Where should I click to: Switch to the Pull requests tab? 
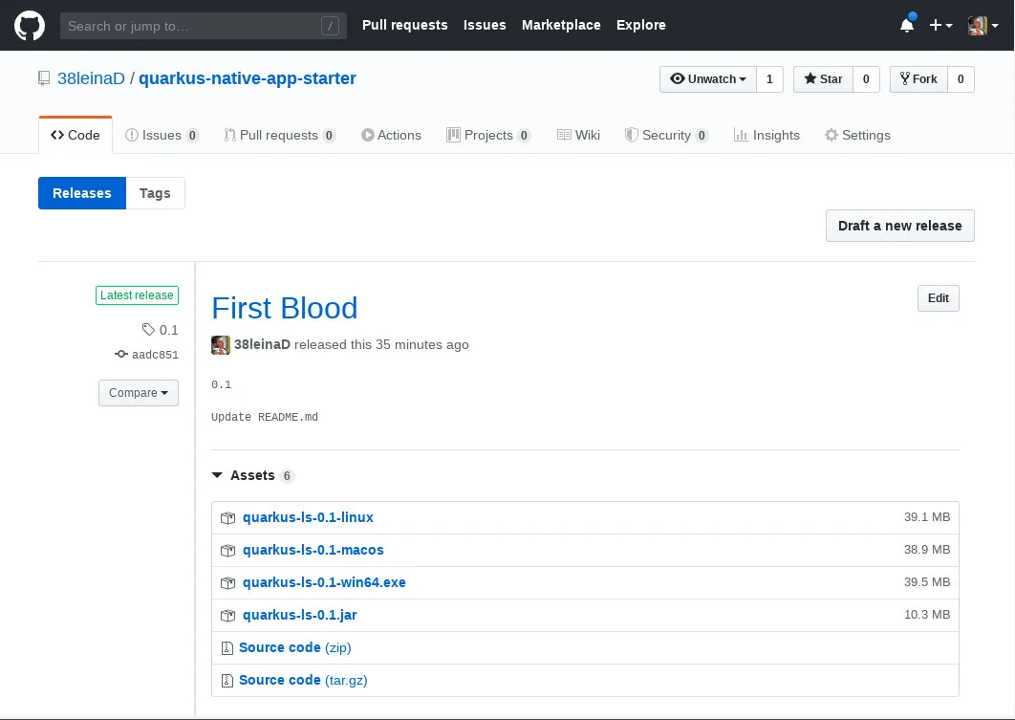tap(280, 135)
